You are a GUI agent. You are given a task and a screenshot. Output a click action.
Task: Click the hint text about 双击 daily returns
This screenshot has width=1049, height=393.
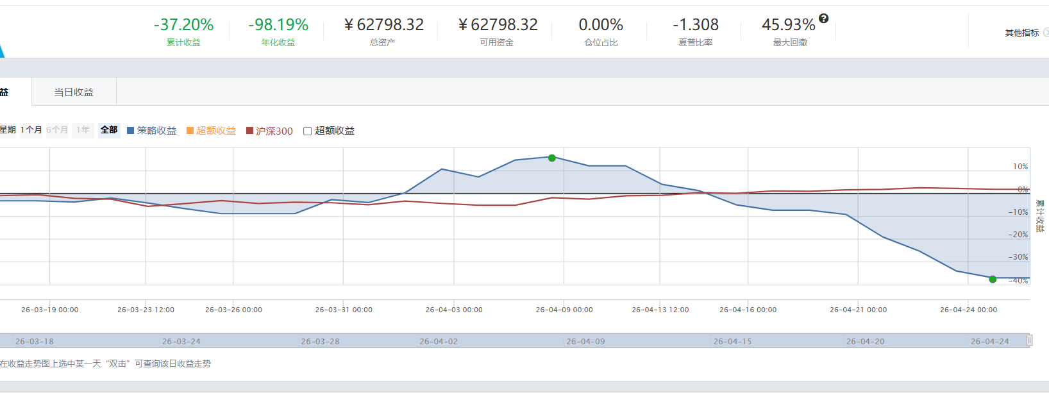106,364
